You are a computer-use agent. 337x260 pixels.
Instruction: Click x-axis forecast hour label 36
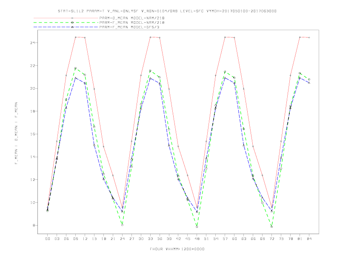pos(160,239)
